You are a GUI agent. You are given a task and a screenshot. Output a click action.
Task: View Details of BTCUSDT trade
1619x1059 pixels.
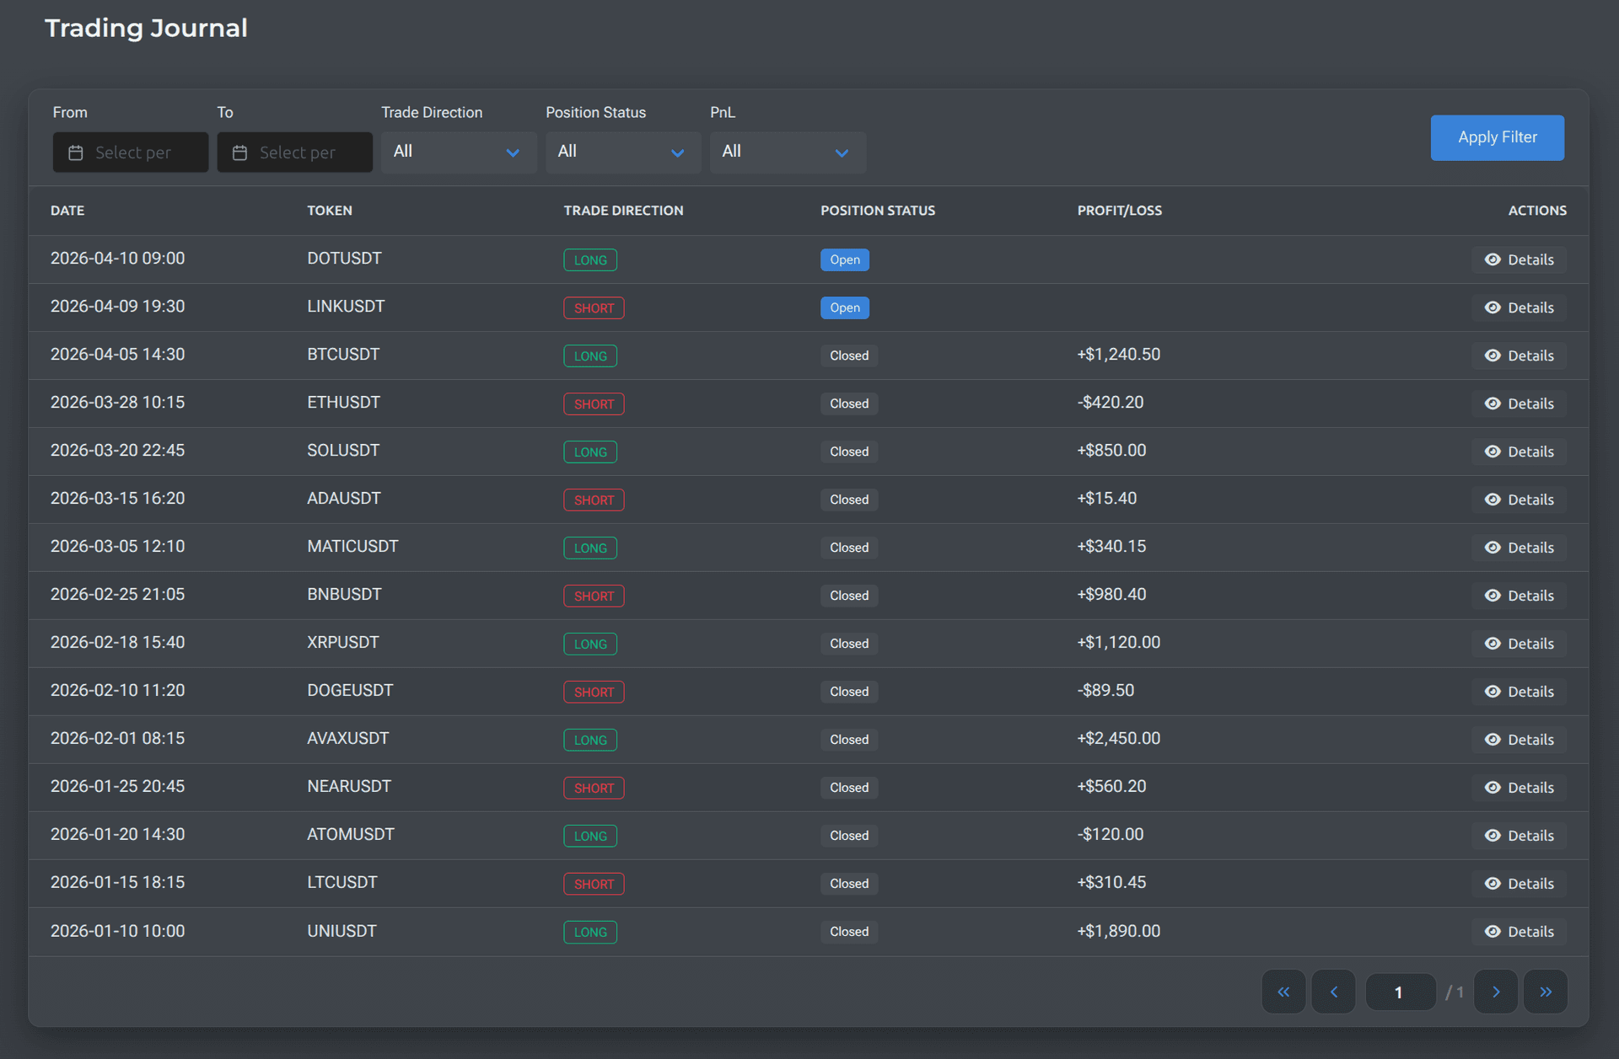click(1519, 356)
